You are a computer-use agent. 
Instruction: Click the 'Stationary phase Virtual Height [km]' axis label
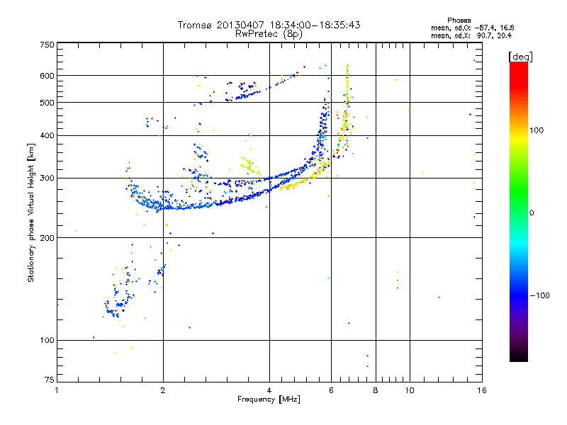(31, 212)
